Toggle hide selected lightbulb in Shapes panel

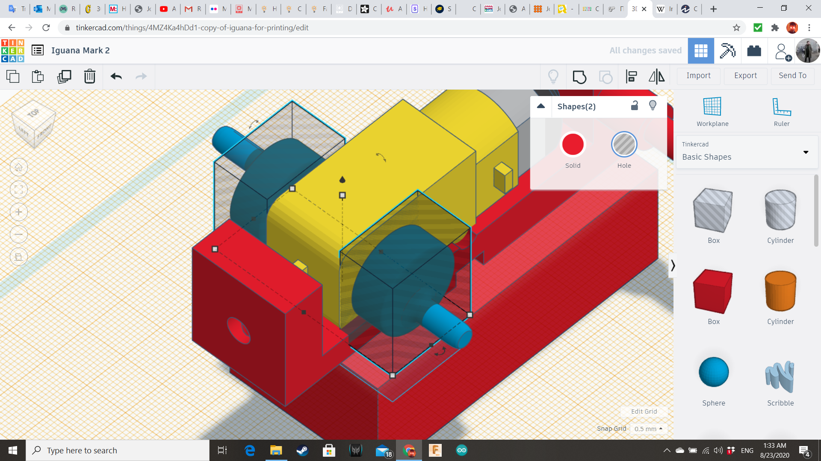(x=653, y=106)
